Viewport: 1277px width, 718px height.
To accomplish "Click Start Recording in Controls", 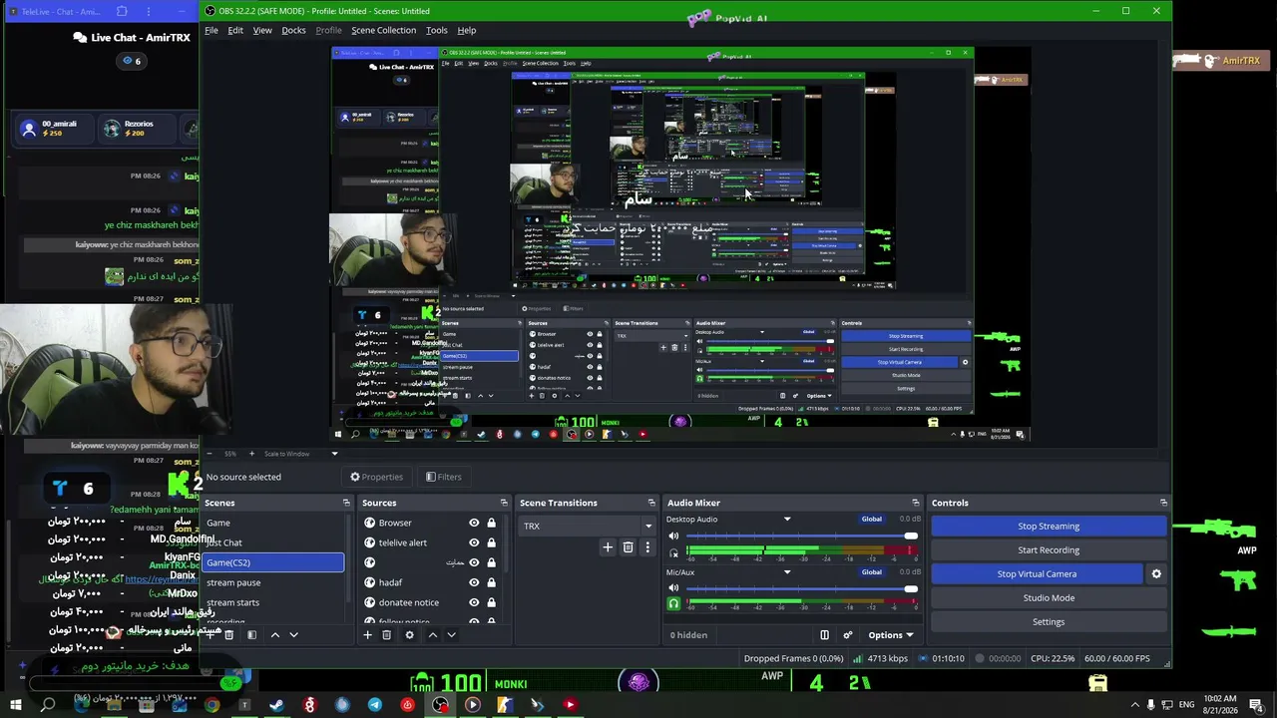I will tap(1049, 550).
